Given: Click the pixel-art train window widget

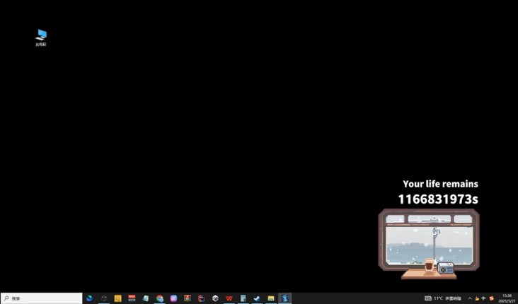Looking at the screenshot, I should pos(429,240).
